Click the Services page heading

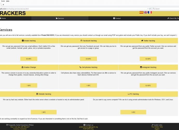[6, 30]
